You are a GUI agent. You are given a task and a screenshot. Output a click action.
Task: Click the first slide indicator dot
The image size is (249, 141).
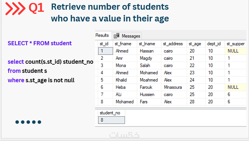coord(17,122)
